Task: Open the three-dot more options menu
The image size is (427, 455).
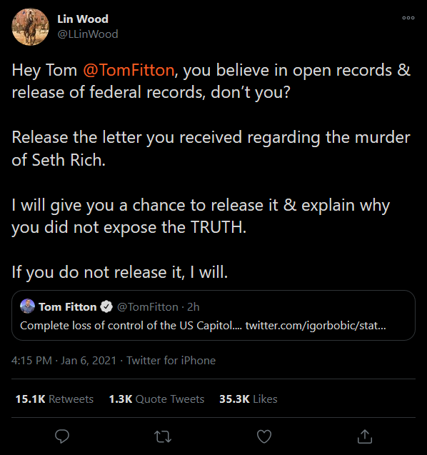Action: 408,18
